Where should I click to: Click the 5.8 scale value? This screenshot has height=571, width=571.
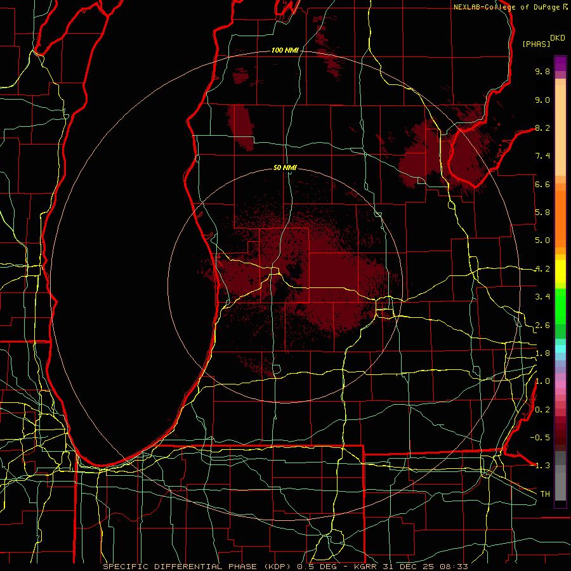pos(542,213)
